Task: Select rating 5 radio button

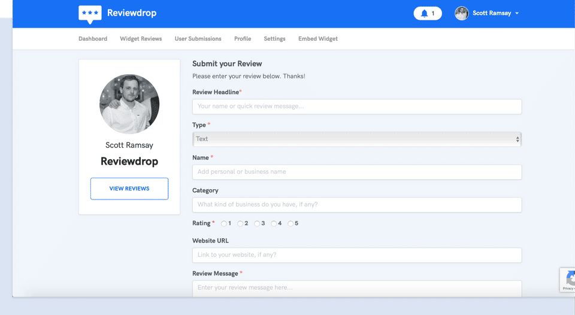Action: [290, 223]
